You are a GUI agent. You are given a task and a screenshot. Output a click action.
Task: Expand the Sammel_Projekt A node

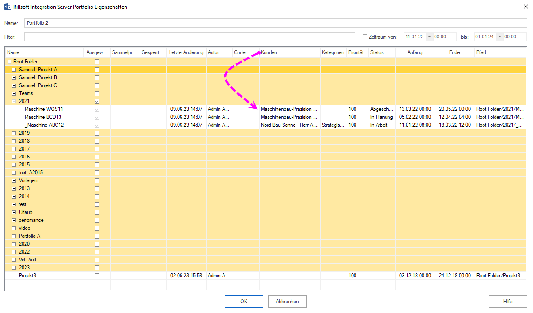pos(14,70)
